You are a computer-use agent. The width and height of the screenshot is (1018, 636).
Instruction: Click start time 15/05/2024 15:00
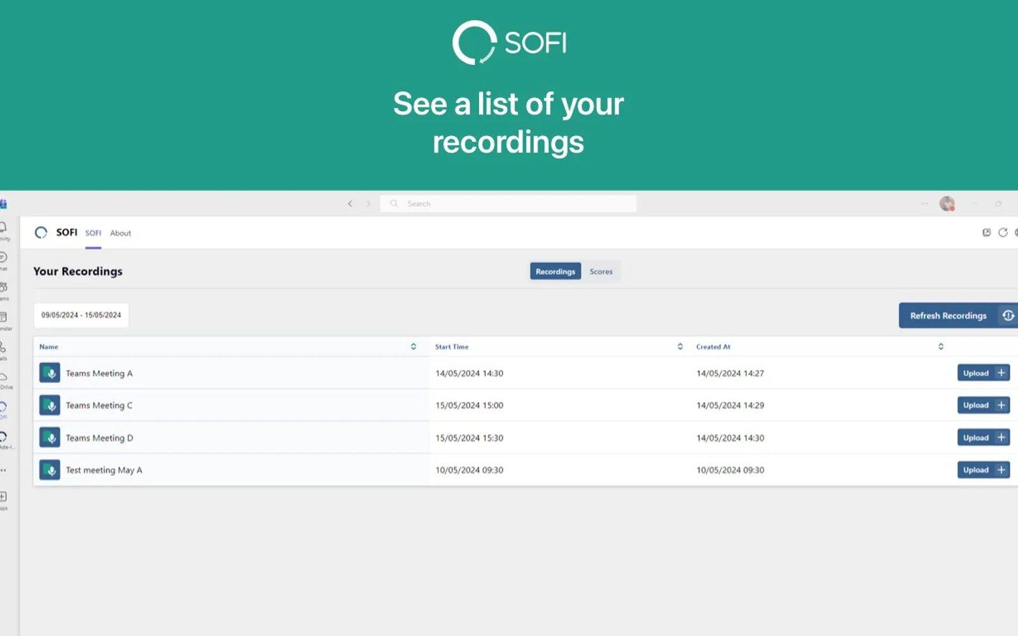pos(470,405)
